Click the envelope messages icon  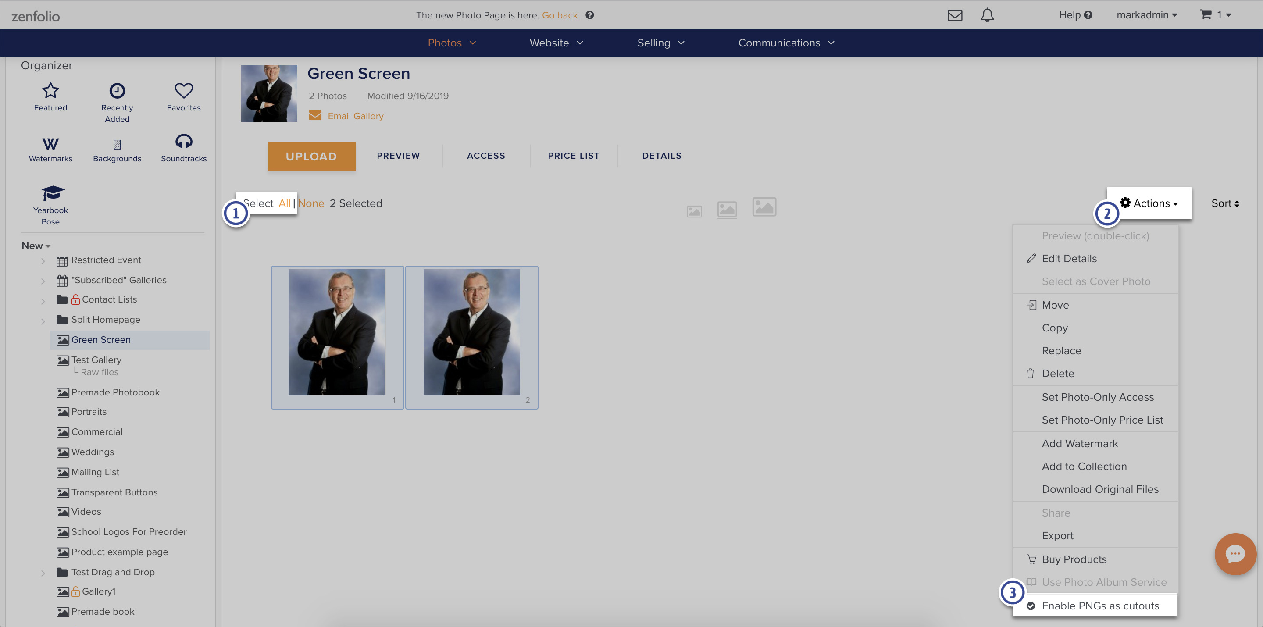(955, 15)
